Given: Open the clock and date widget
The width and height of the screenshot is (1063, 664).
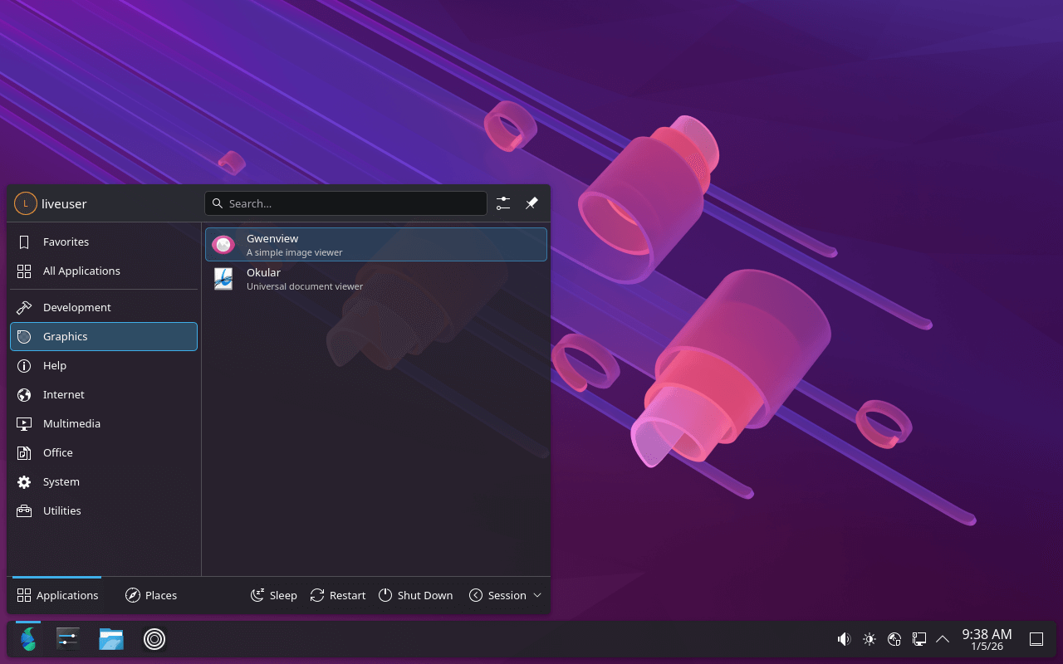Looking at the screenshot, I should [987, 639].
